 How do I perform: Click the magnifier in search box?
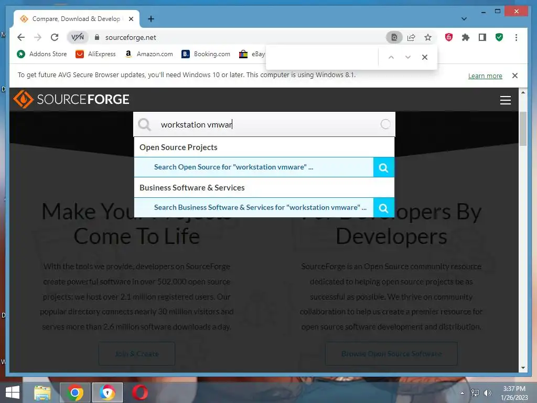[144, 124]
